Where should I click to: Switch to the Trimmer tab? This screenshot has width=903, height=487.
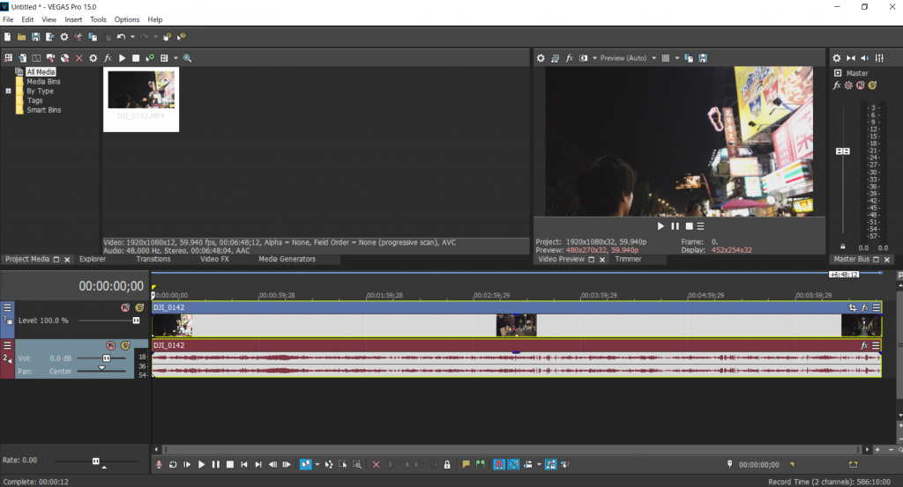tap(628, 259)
